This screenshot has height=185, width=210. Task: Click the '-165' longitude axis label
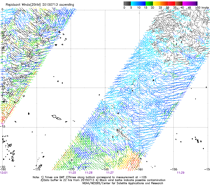[105, 169]
